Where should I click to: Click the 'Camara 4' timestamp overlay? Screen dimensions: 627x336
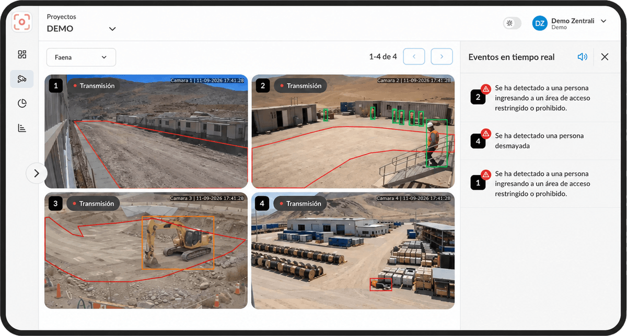[x=414, y=199]
